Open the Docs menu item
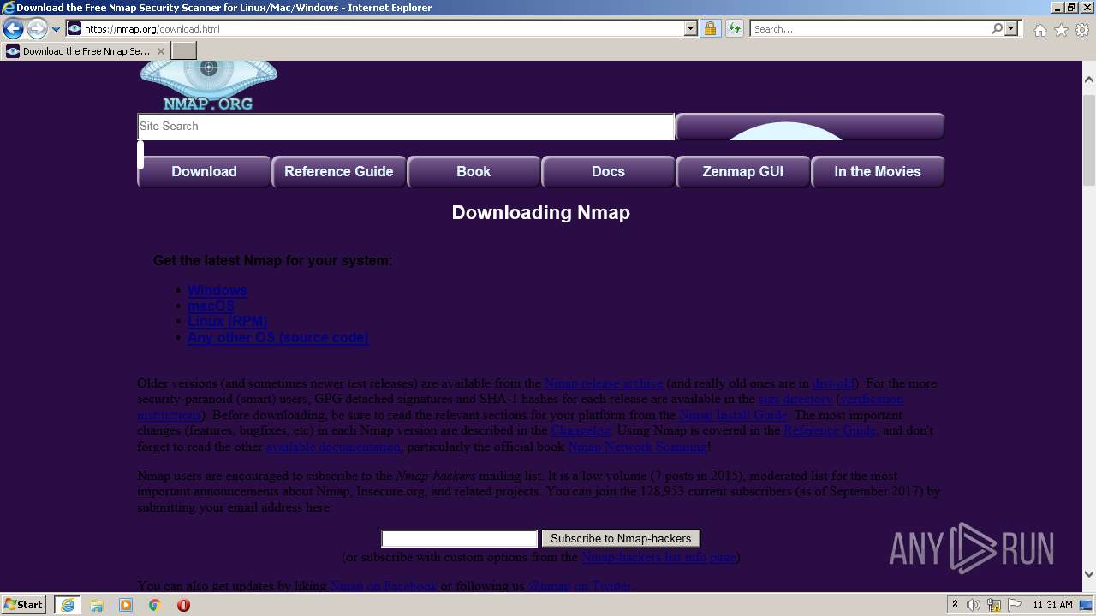The image size is (1096, 616). pos(608,171)
